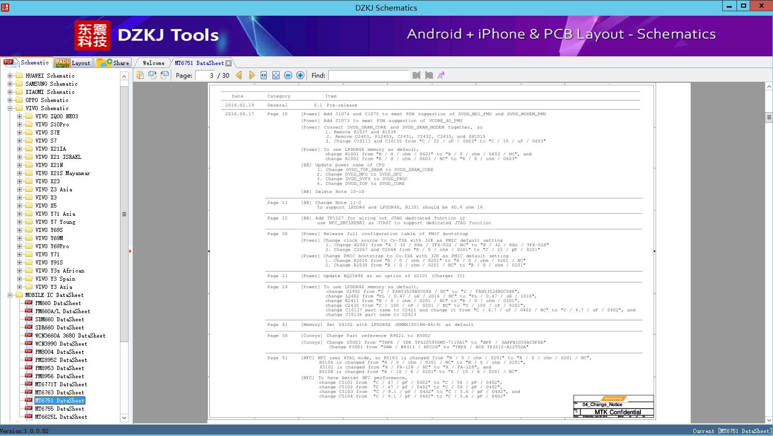Switch to the Schematic tab

(x=26, y=62)
